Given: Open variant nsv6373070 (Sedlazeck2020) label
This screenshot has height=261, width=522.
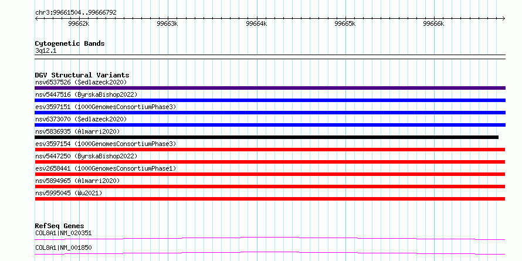Looking at the screenshot, I should (x=81, y=119).
